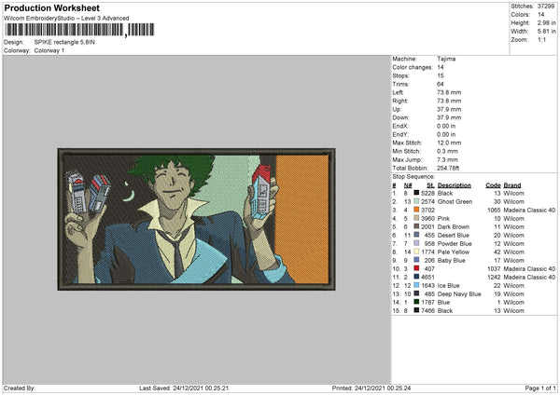Click the 'Colorway 1' value
Image resolution: width=560 pixels, height=395 pixels.
[x=49, y=50]
